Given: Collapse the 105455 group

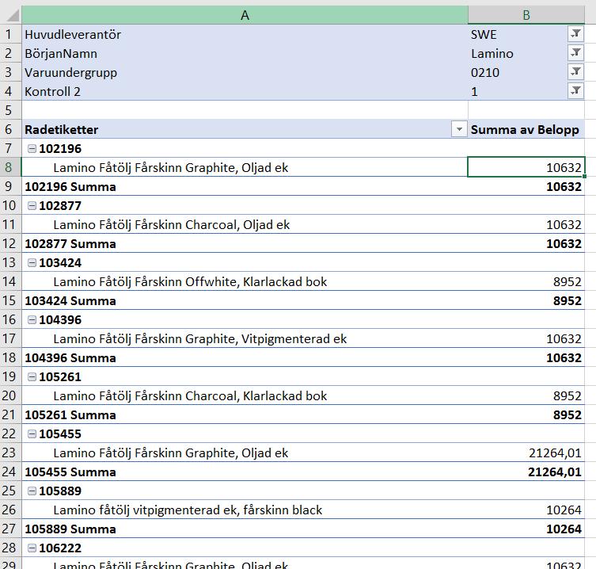Looking at the screenshot, I should click(32, 434).
